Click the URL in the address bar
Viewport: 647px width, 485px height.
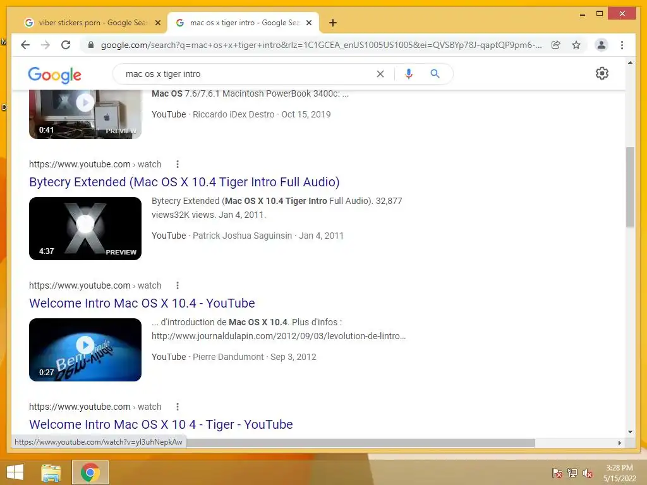point(321,45)
